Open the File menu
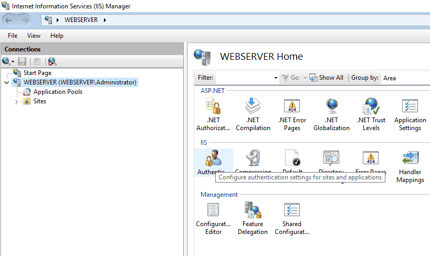This screenshot has height=256, width=430. 13,36
